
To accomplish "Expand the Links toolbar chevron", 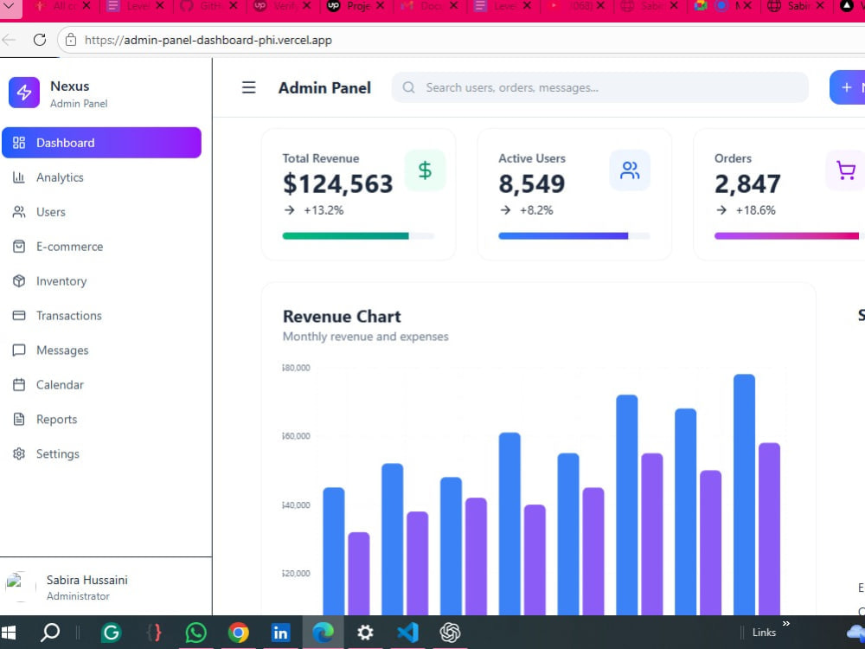I will (786, 623).
